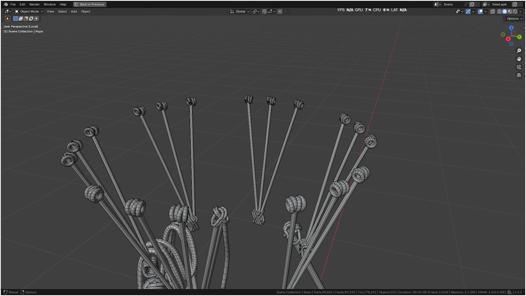This screenshot has height=296, width=526.
Task: Select the Select Box tool icon
Action: click(x=8, y=19)
